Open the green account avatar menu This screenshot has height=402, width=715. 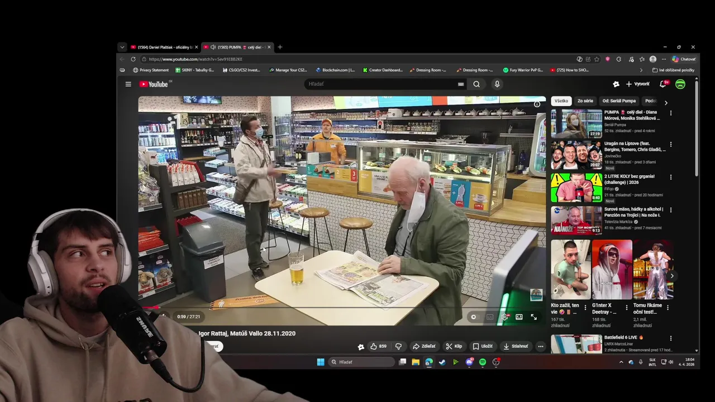[x=680, y=84]
